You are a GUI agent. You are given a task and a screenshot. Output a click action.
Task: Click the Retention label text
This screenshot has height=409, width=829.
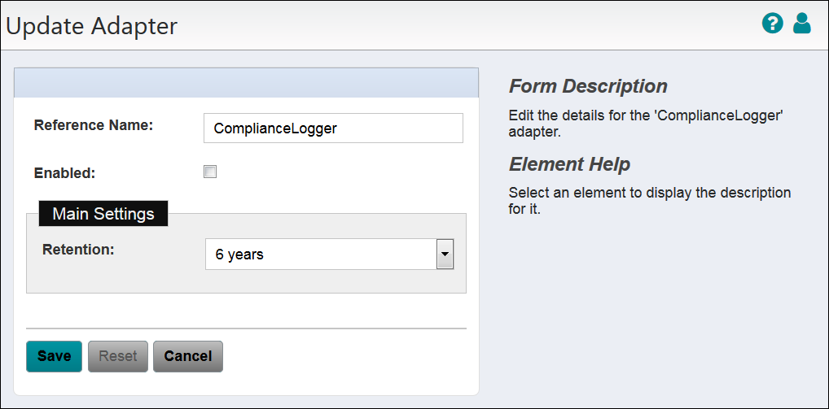78,249
